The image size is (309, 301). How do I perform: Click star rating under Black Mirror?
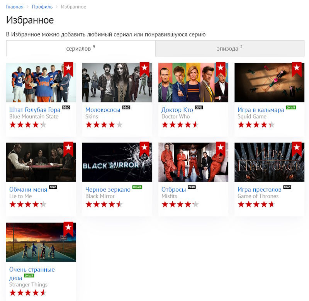tap(104, 204)
